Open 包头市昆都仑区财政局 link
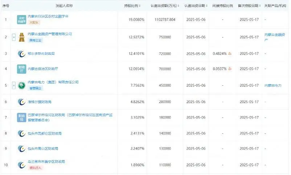Viewport: 291px width, 175px height. (45, 133)
